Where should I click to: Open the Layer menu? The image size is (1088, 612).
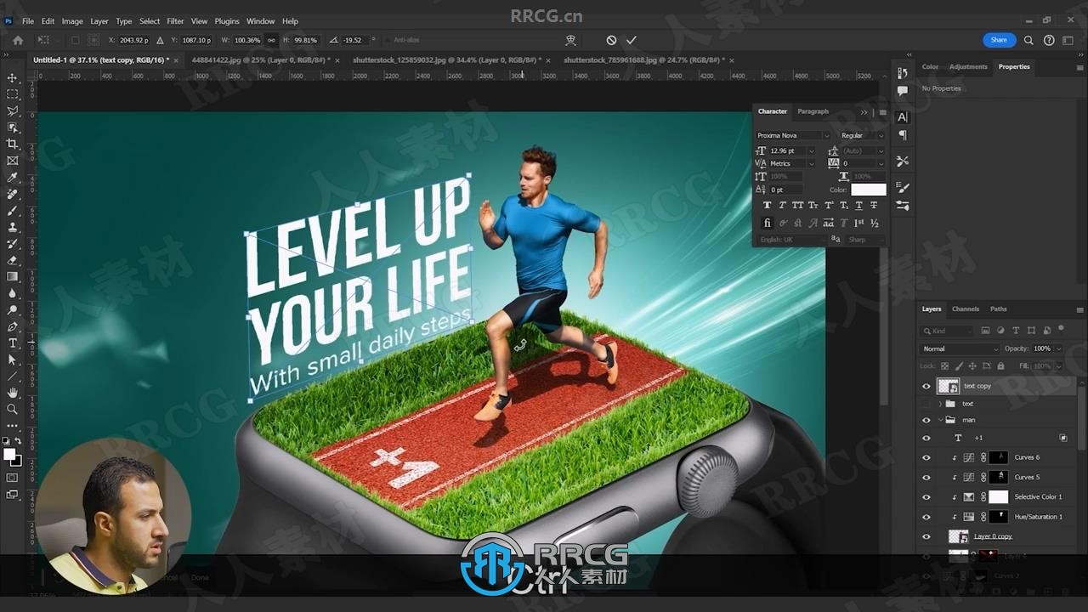99,21
